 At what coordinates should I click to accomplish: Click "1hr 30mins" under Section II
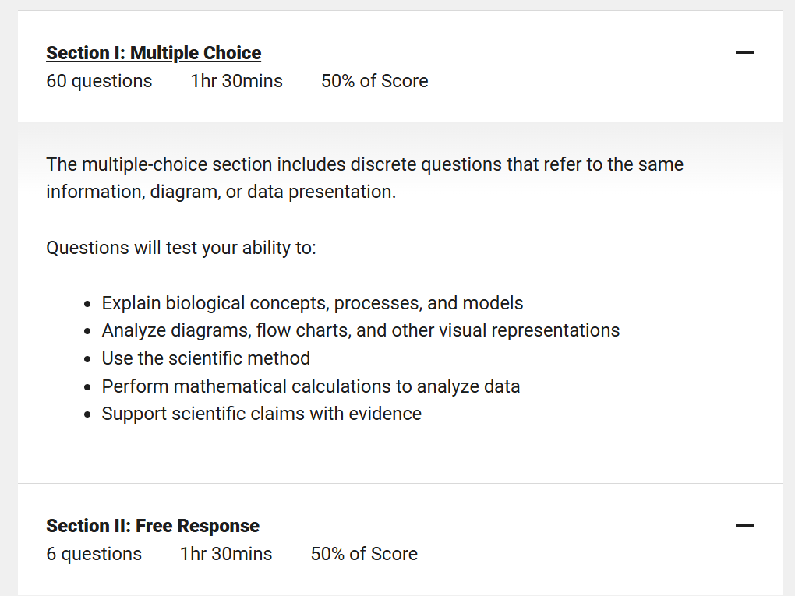coord(226,554)
